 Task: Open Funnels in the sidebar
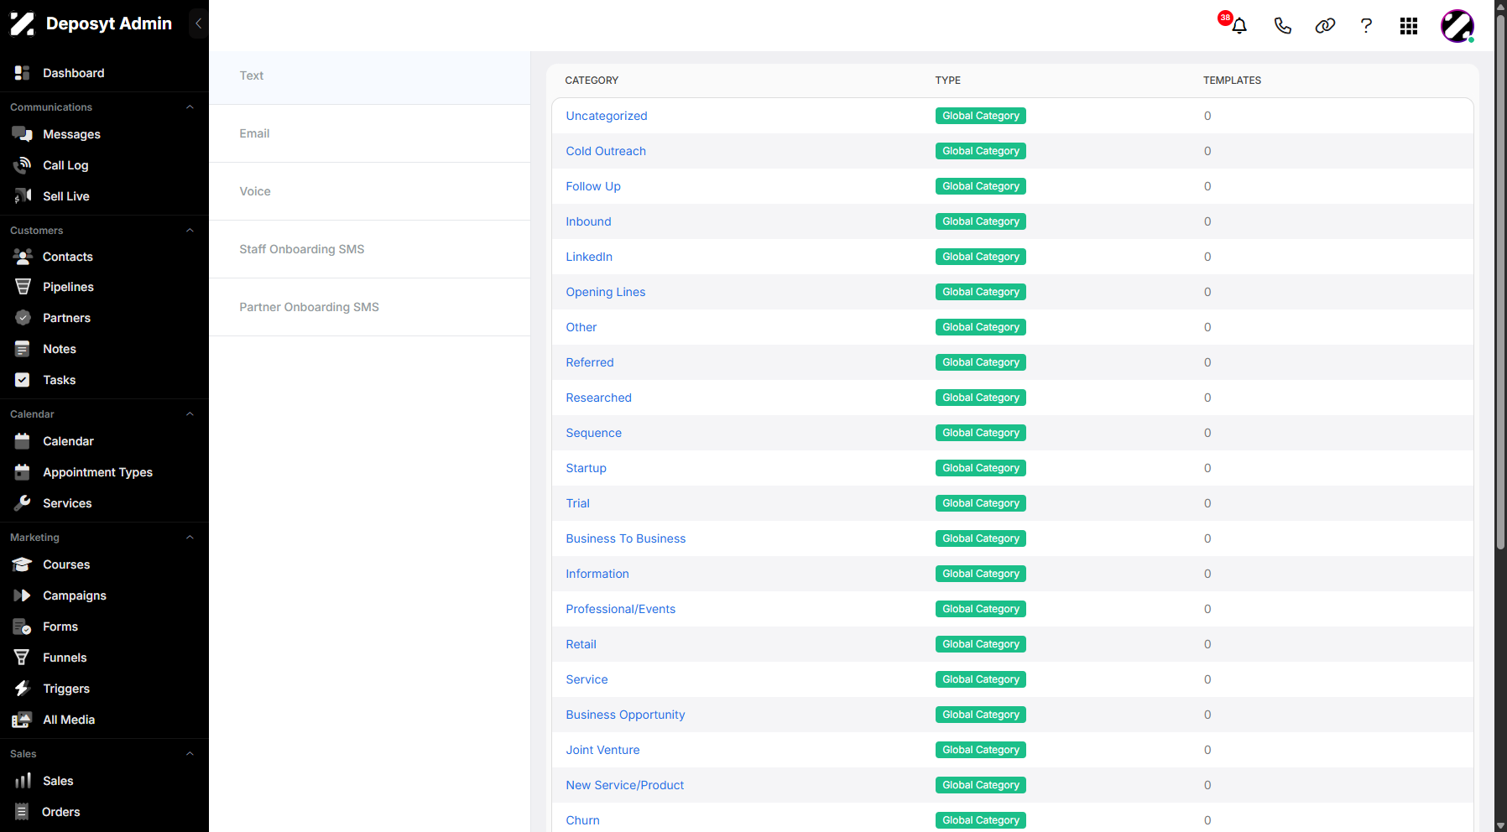pos(65,658)
